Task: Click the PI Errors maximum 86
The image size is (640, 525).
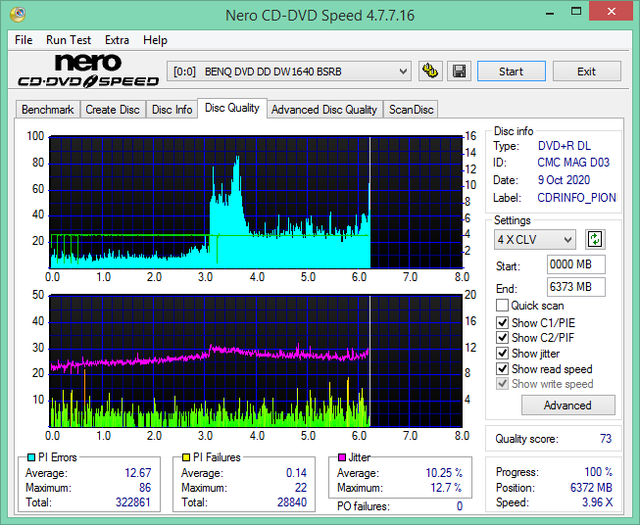Action: click(x=145, y=488)
